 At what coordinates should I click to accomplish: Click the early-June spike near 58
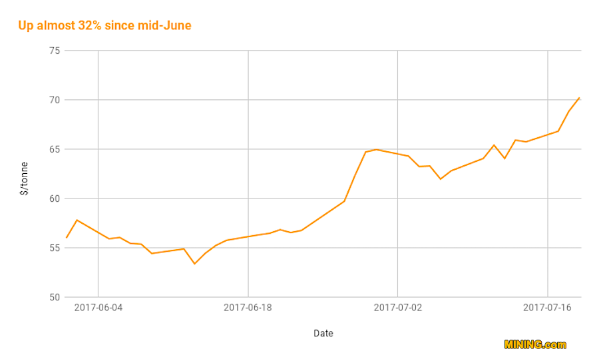point(77,220)
